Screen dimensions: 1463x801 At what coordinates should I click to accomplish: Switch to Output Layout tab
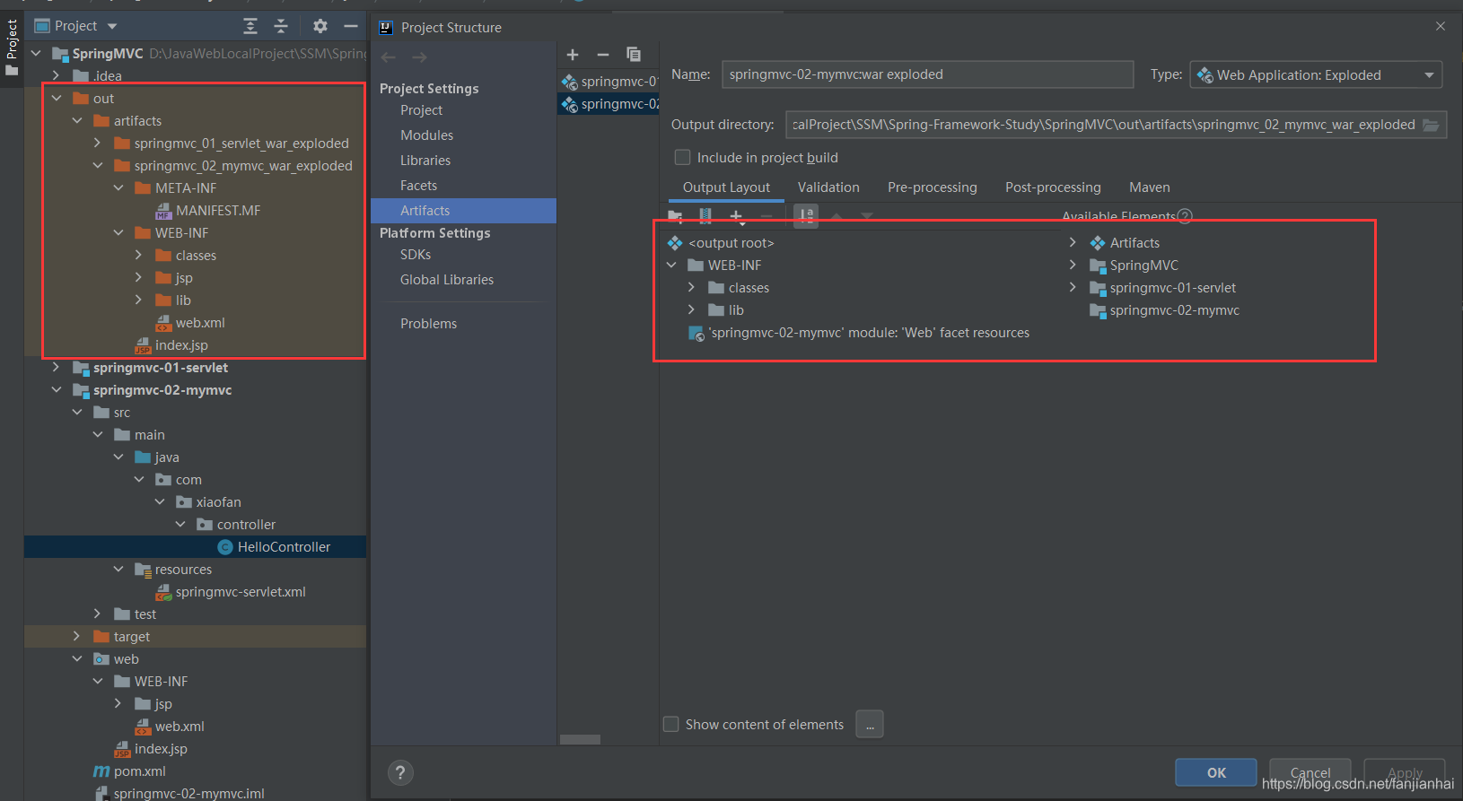click(726, 187)
